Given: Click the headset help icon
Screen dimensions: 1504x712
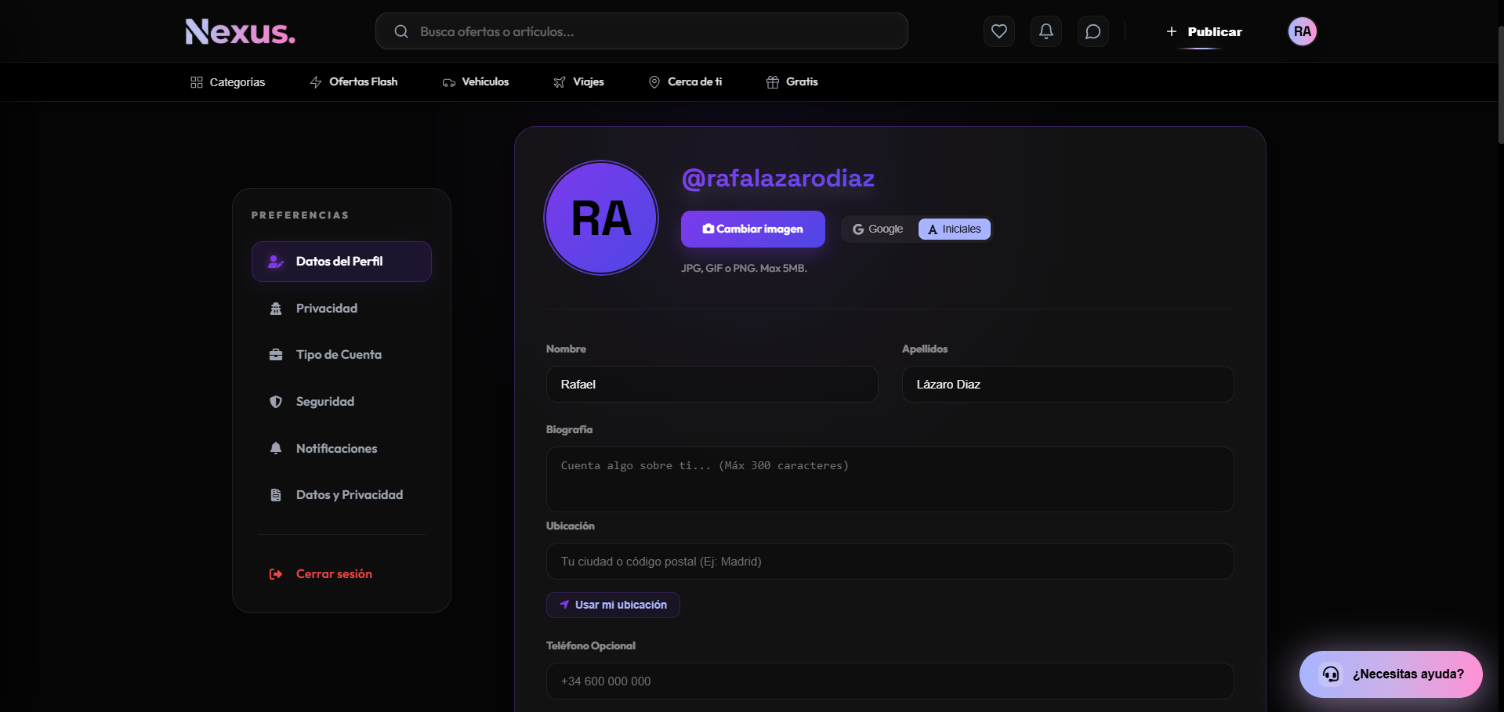Looking at the screenshot, I should point(1331,674).
